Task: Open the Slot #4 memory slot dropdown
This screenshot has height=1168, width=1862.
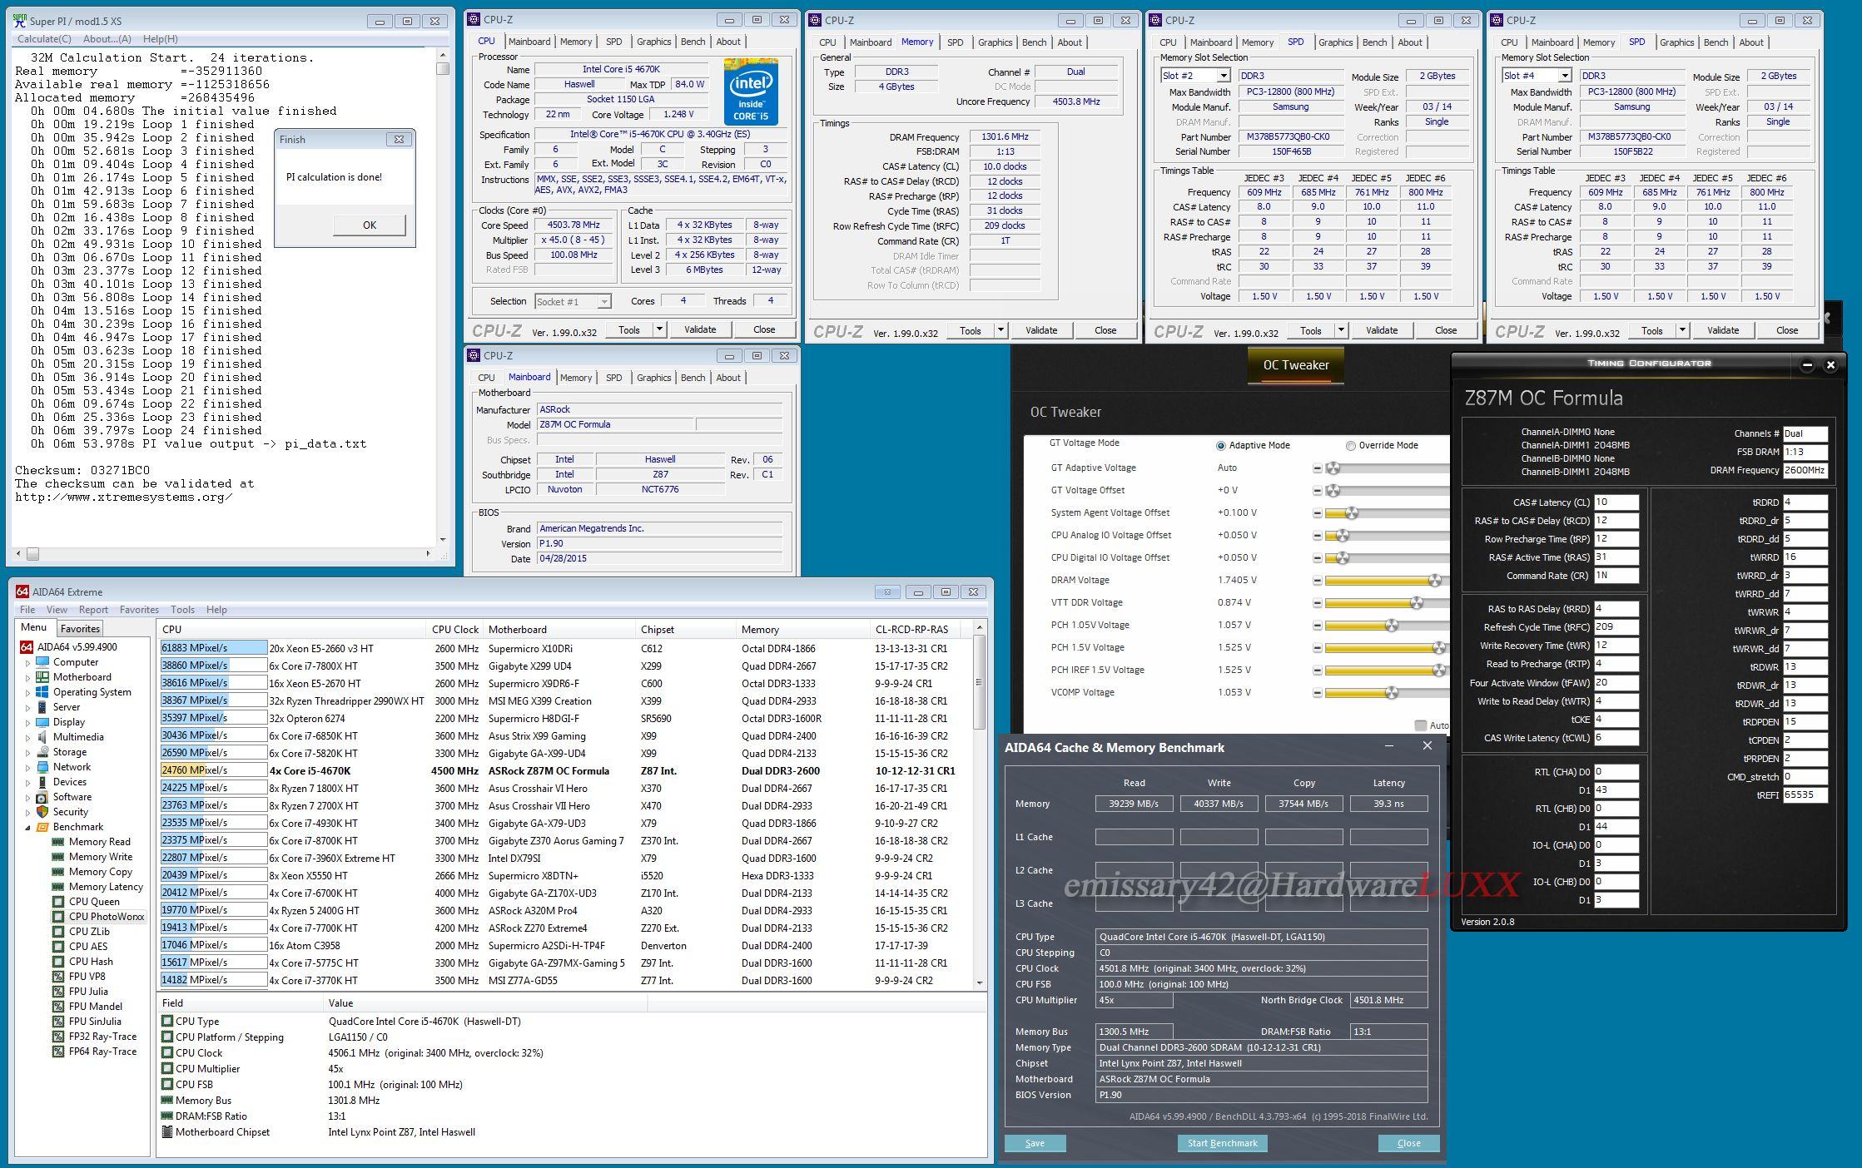Action: coord(1565,76)
